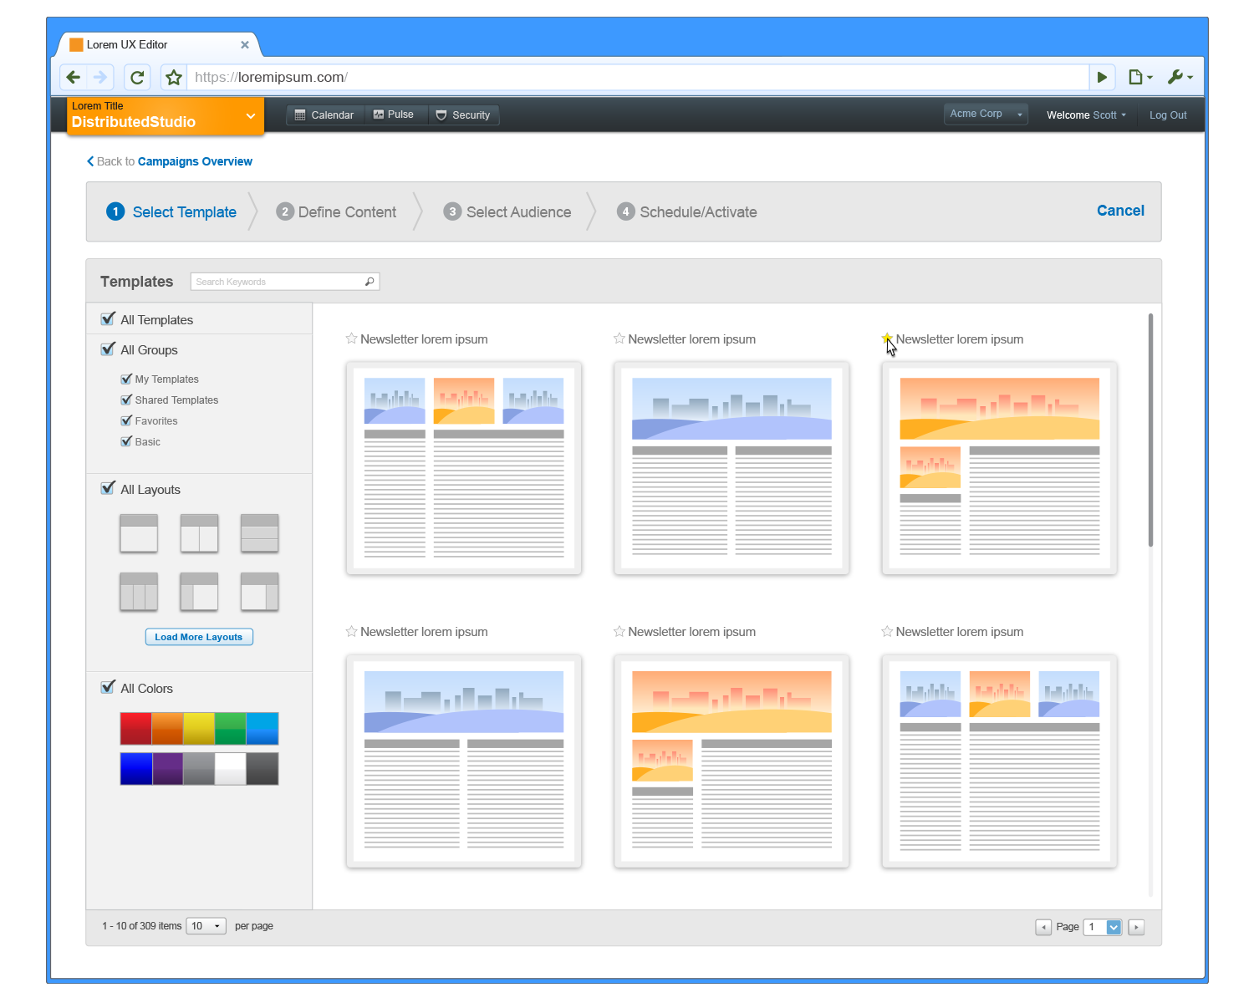Open first top-row newsletter template thumbnail
This screenshot has width=1254, height=1003.
point(464,468)
